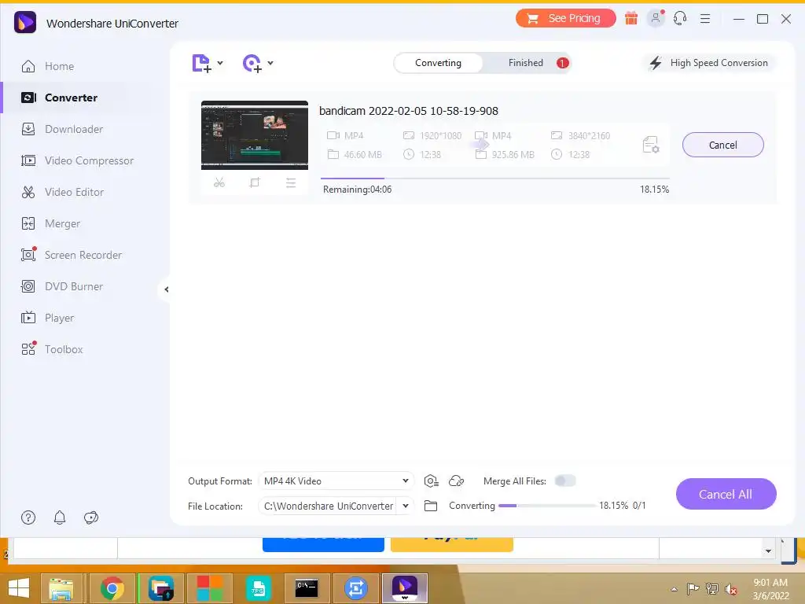Show hidden system tray icons arrow
Screen dimensions: 805x604
[674, 589]
